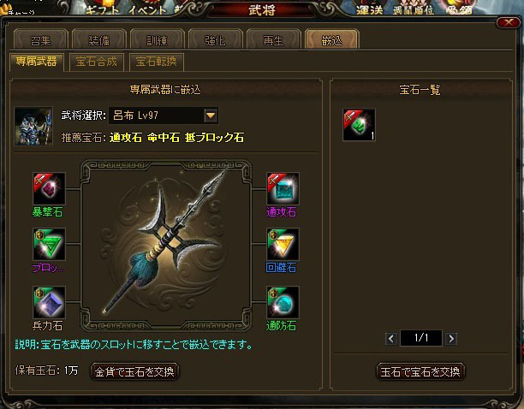
Task: Close the 武将 window
Action: click(x=509, y=22)
